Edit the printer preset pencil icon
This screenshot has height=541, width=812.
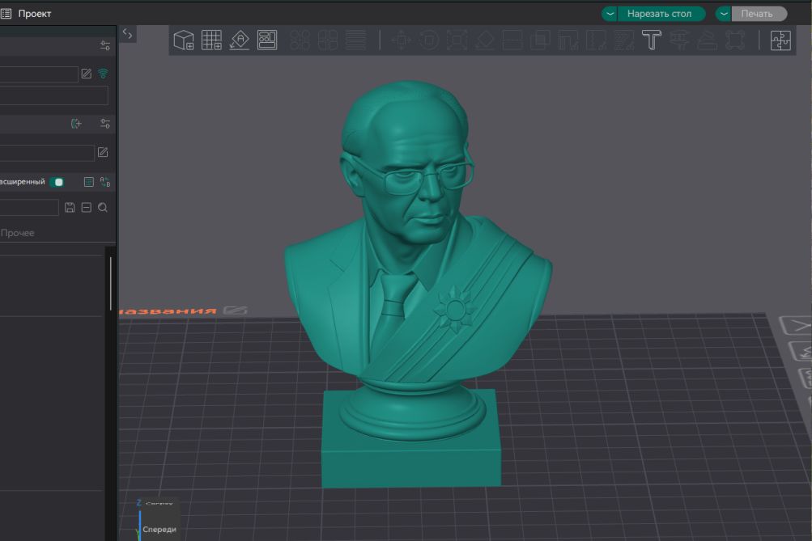tap(87, 74)
